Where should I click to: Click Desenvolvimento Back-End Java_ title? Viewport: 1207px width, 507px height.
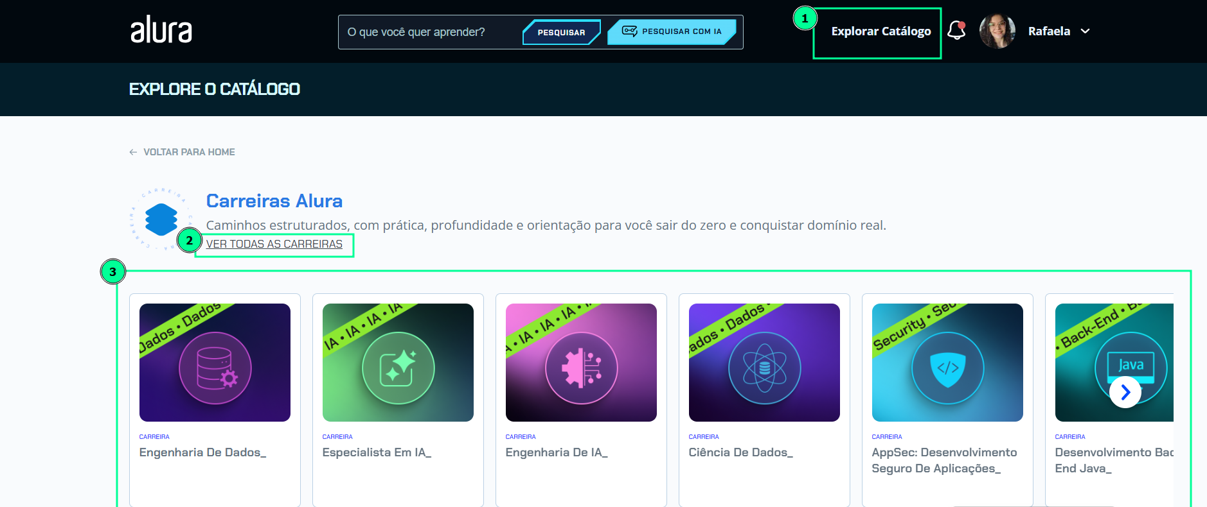pyautogui.click(x=1114, y=460)
